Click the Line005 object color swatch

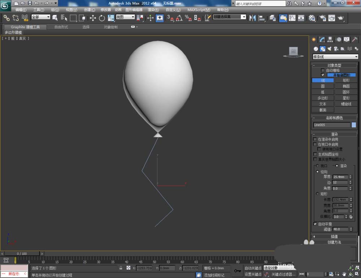point(354,125)
